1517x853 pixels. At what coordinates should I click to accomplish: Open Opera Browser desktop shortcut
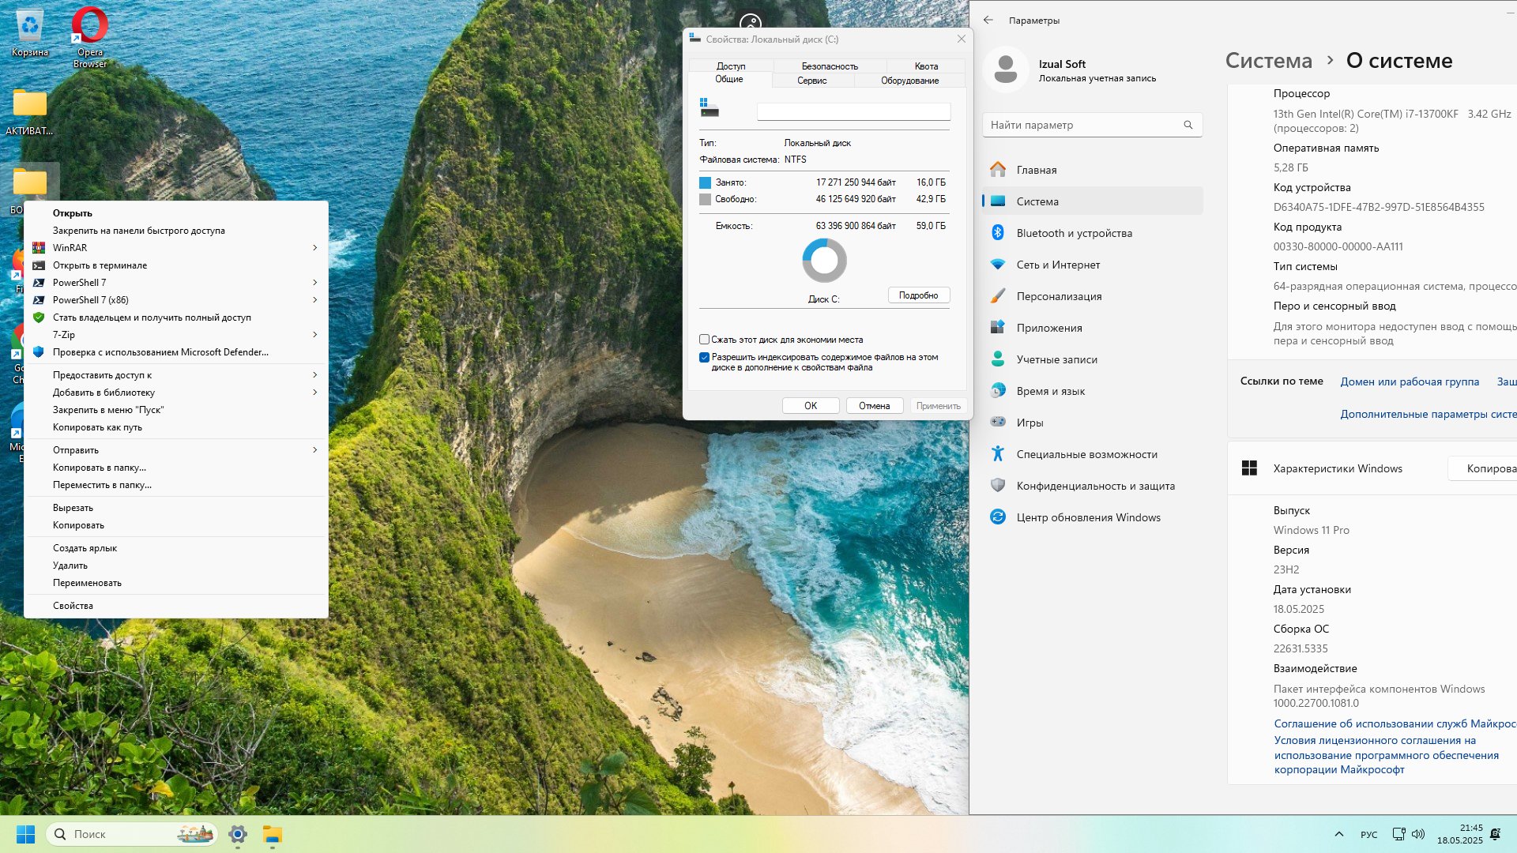click(x=90, y=36)
